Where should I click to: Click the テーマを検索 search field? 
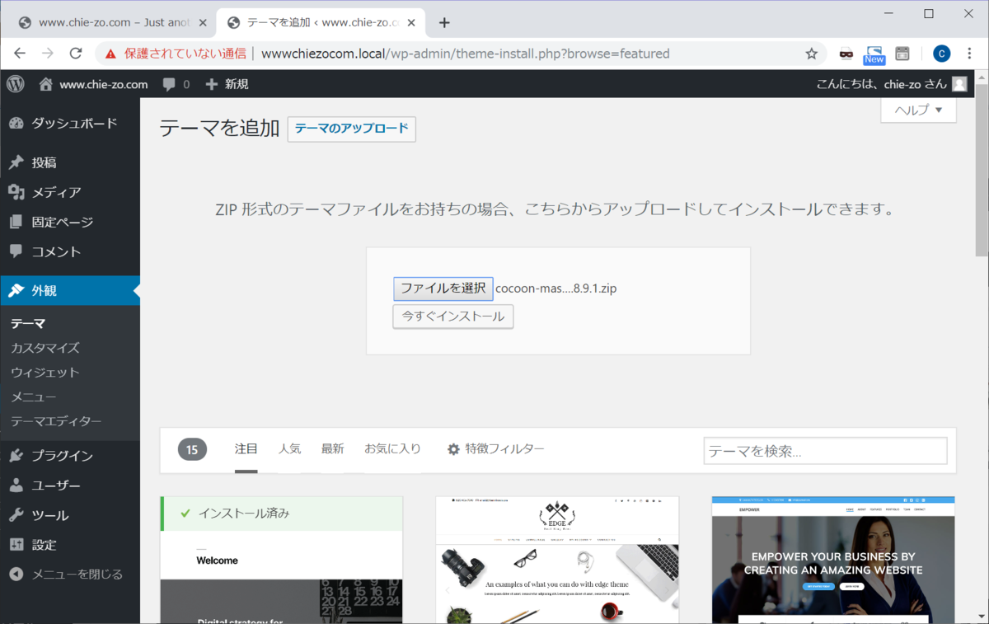click(824, 450)
